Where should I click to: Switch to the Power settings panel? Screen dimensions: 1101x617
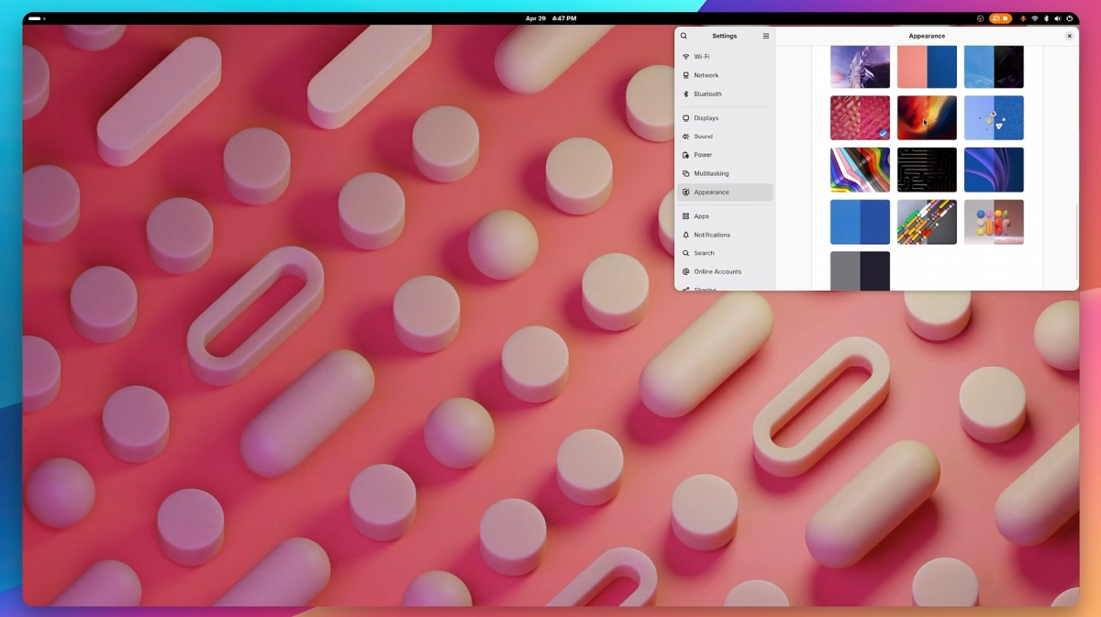tap(725, 155)
